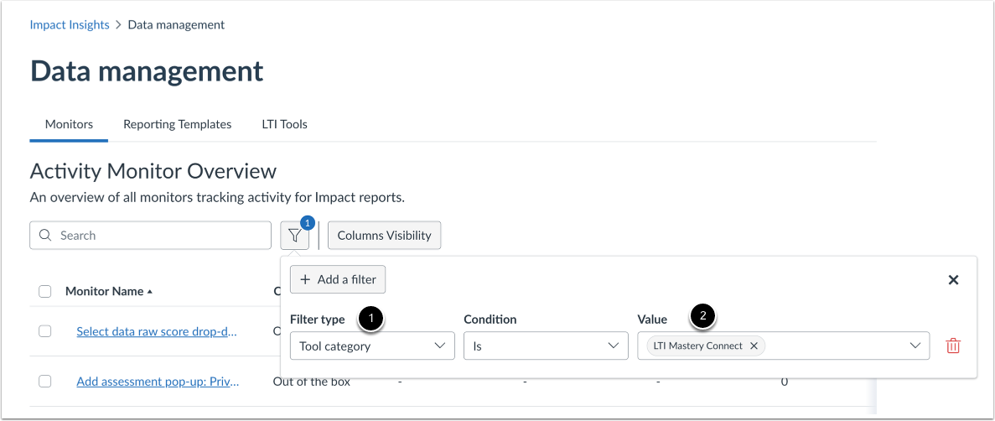The width and height of the screenshot is (995, 421).
Task: Open Select data raw score monitor link
Action: (157, 331)
